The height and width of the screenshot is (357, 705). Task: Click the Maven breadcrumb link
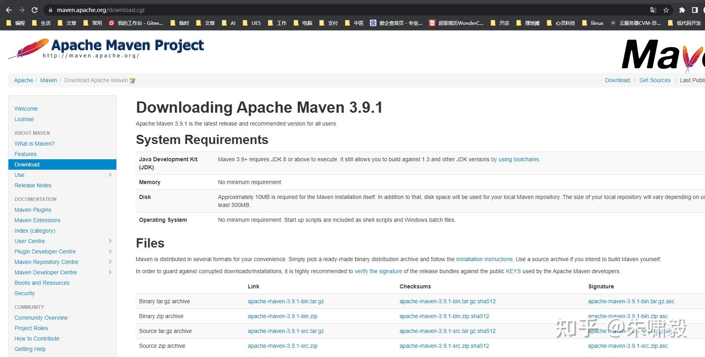pos(49,80)
